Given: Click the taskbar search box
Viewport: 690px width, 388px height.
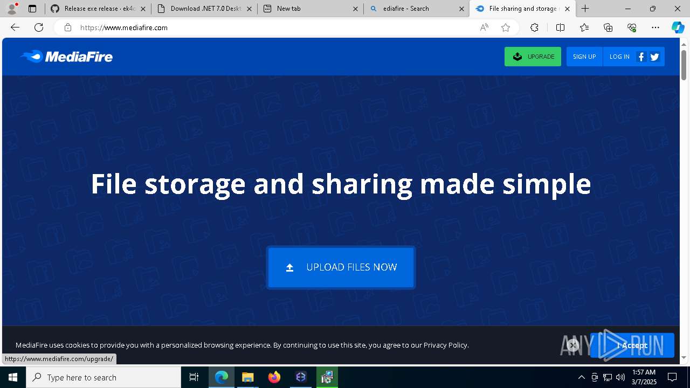Looking at the screenshot, I should click(103, 377).
